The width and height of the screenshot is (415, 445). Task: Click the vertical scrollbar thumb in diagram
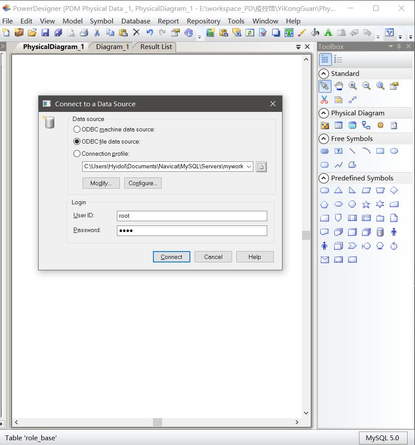(x=306, y=235)
